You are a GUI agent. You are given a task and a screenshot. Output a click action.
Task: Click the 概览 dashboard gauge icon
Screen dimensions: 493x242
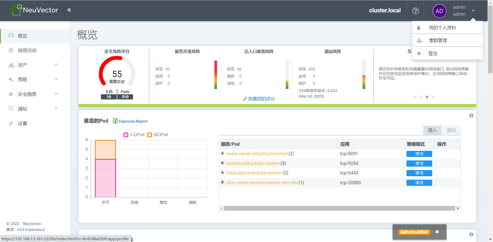pos(11,36)
